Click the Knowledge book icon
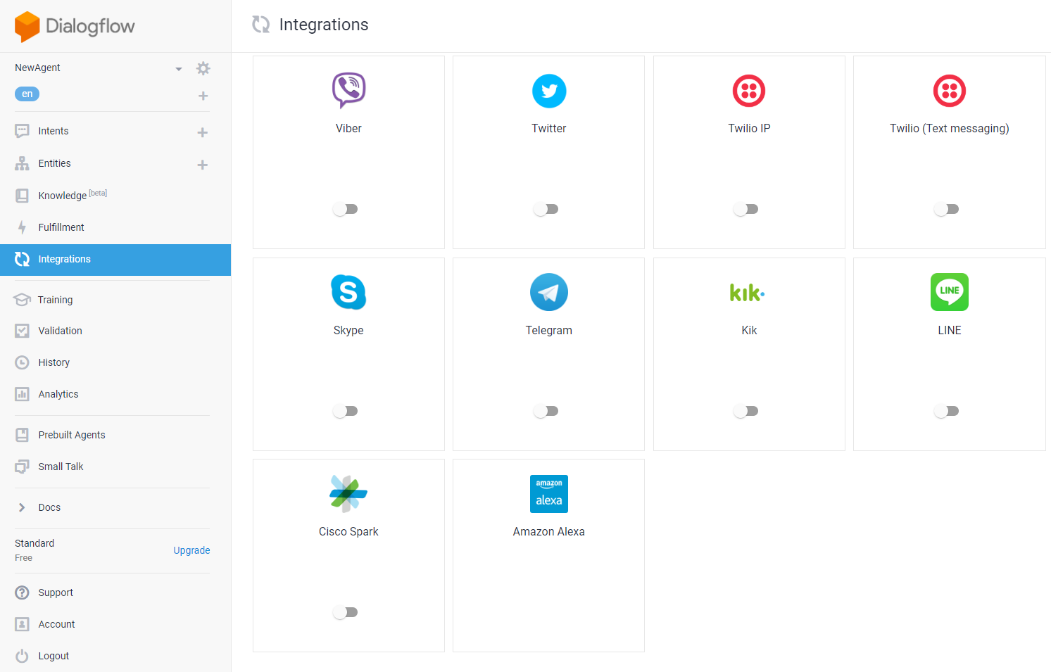 tap(23, 196)
